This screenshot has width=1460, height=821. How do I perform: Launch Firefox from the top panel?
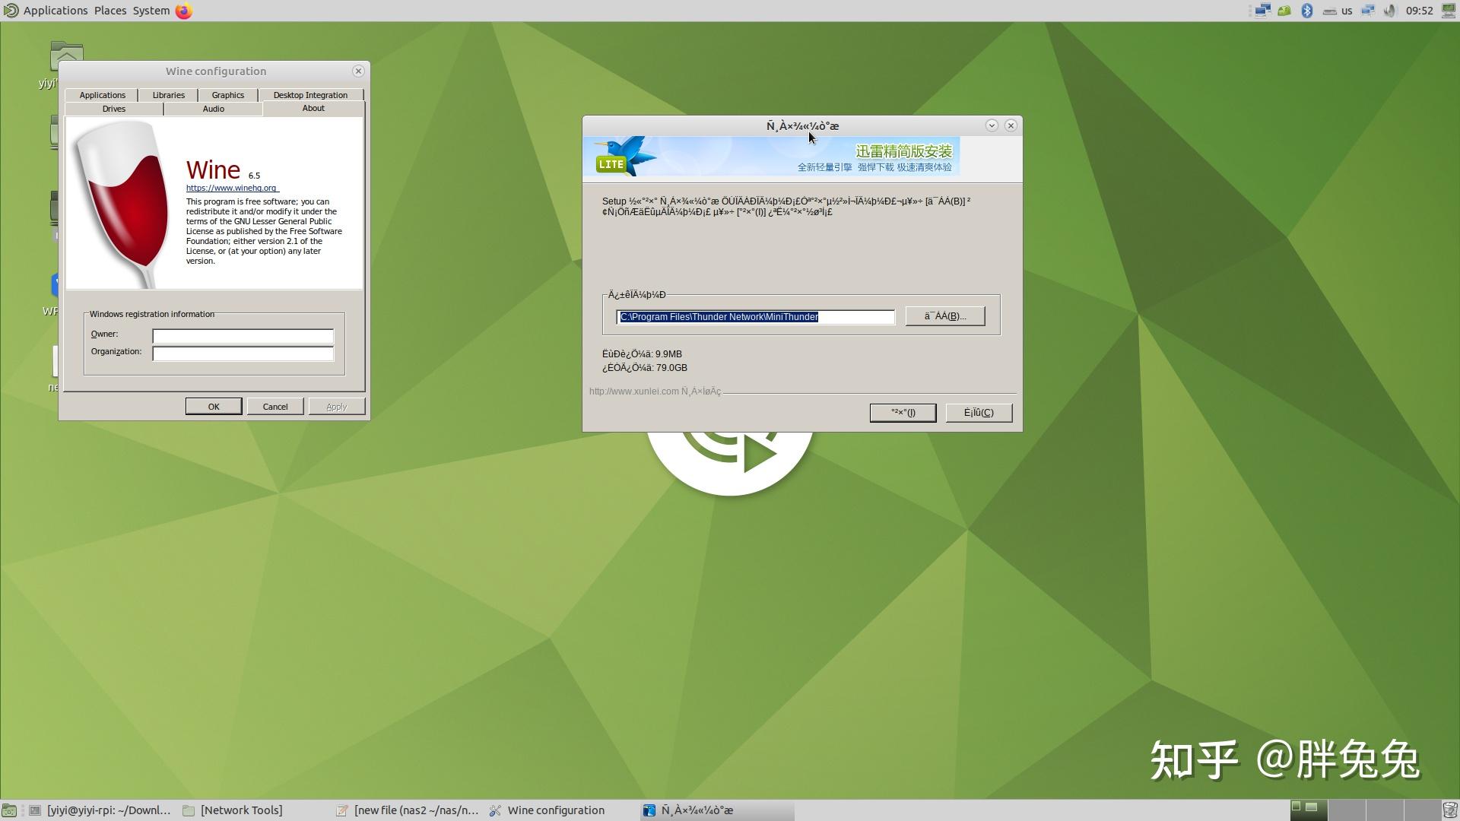(182, 11)
